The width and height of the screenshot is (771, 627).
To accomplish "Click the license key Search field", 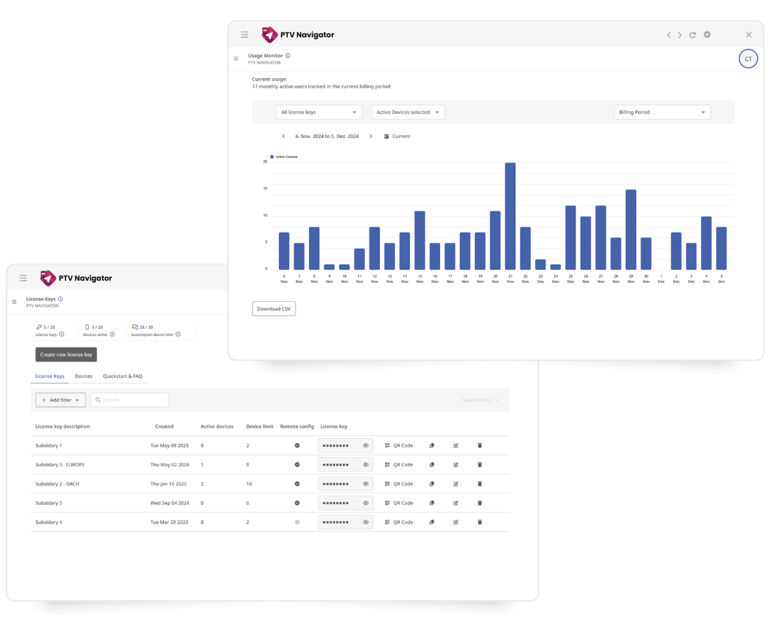I will pyautogui.click(x=130, y=400).
